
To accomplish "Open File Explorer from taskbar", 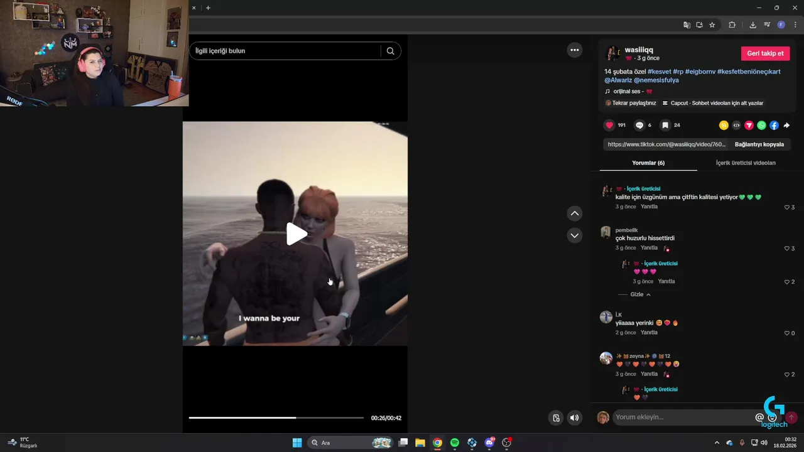I will tap(420, 443).
